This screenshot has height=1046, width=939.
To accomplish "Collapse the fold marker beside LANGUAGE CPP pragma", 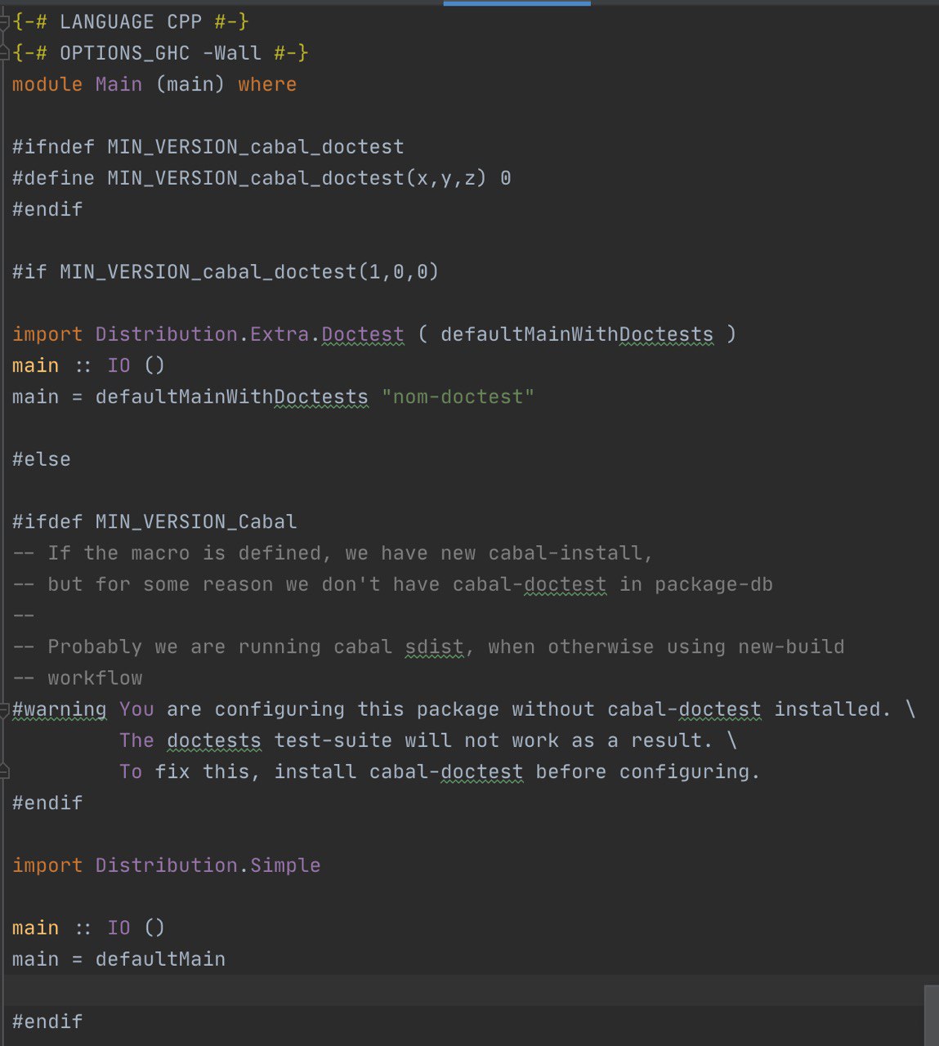I will click(x=5, y=22).
